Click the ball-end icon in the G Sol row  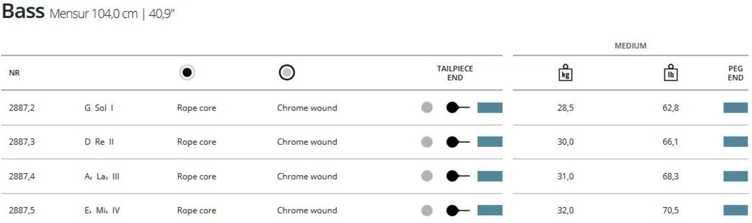[x=458, y=107]
